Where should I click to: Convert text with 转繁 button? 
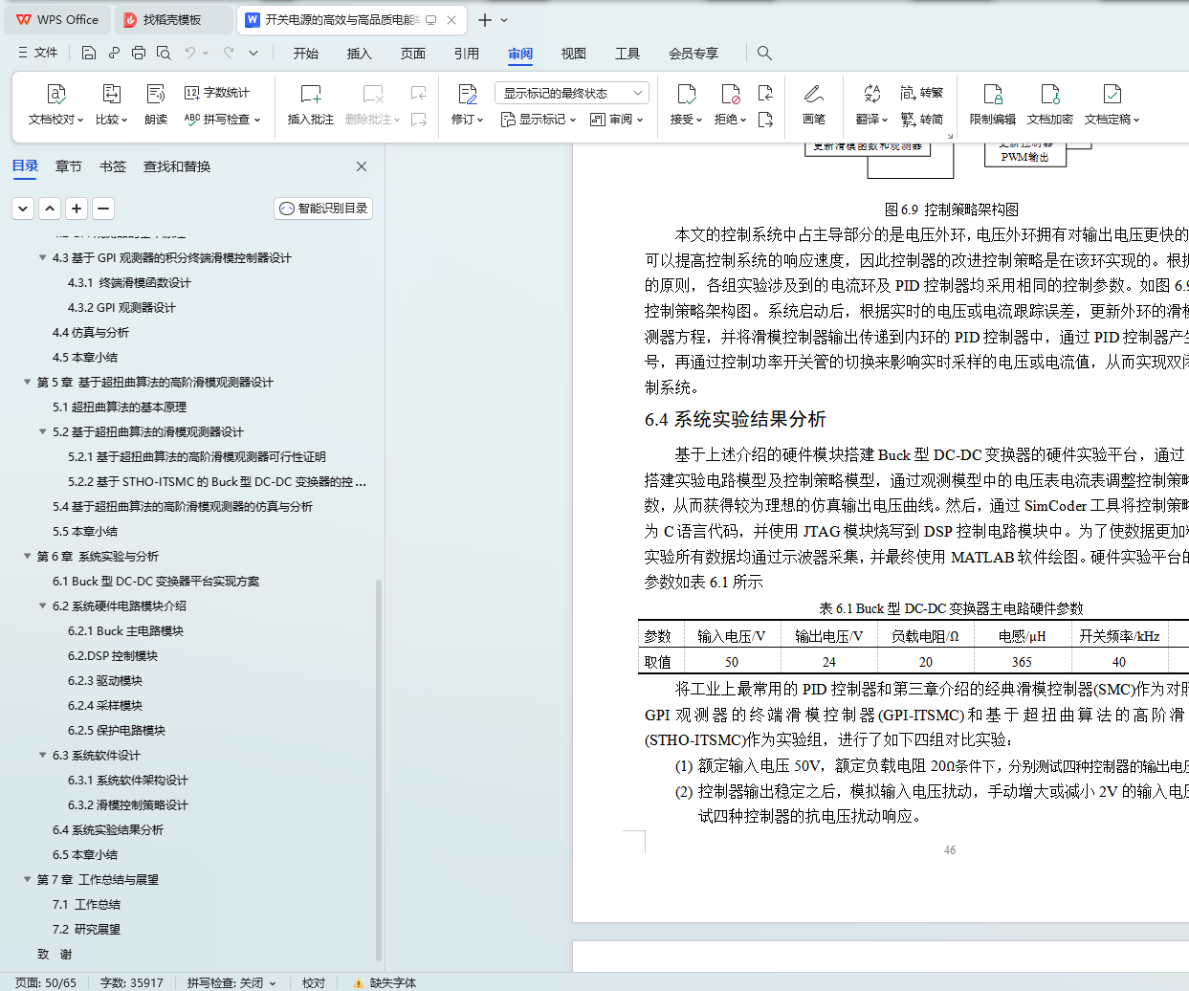pos(921,93)
